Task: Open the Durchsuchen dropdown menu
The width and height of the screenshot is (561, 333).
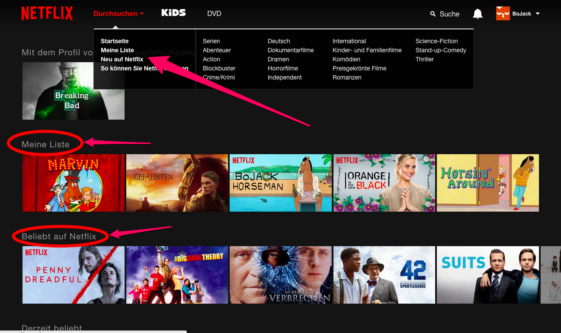Action: tap(119, 14)
